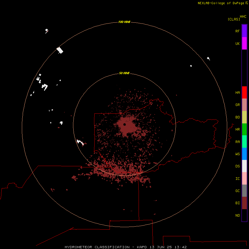Click the BD legend label
The image size is (249, 249).
point(238,117)
